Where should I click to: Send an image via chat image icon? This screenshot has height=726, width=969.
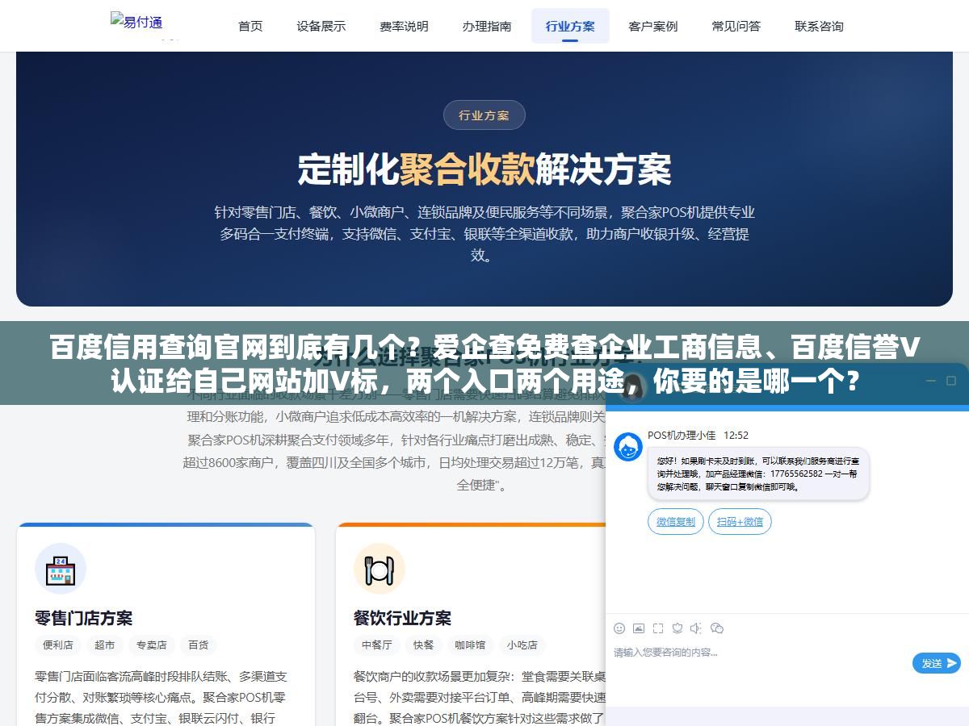[x=639, y=628]
